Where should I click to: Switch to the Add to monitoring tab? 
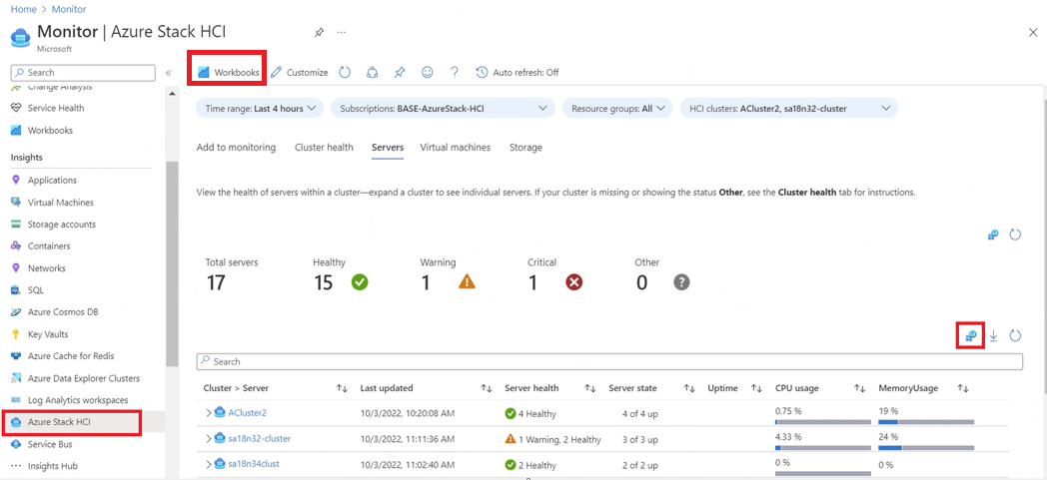tap(236, 148)
